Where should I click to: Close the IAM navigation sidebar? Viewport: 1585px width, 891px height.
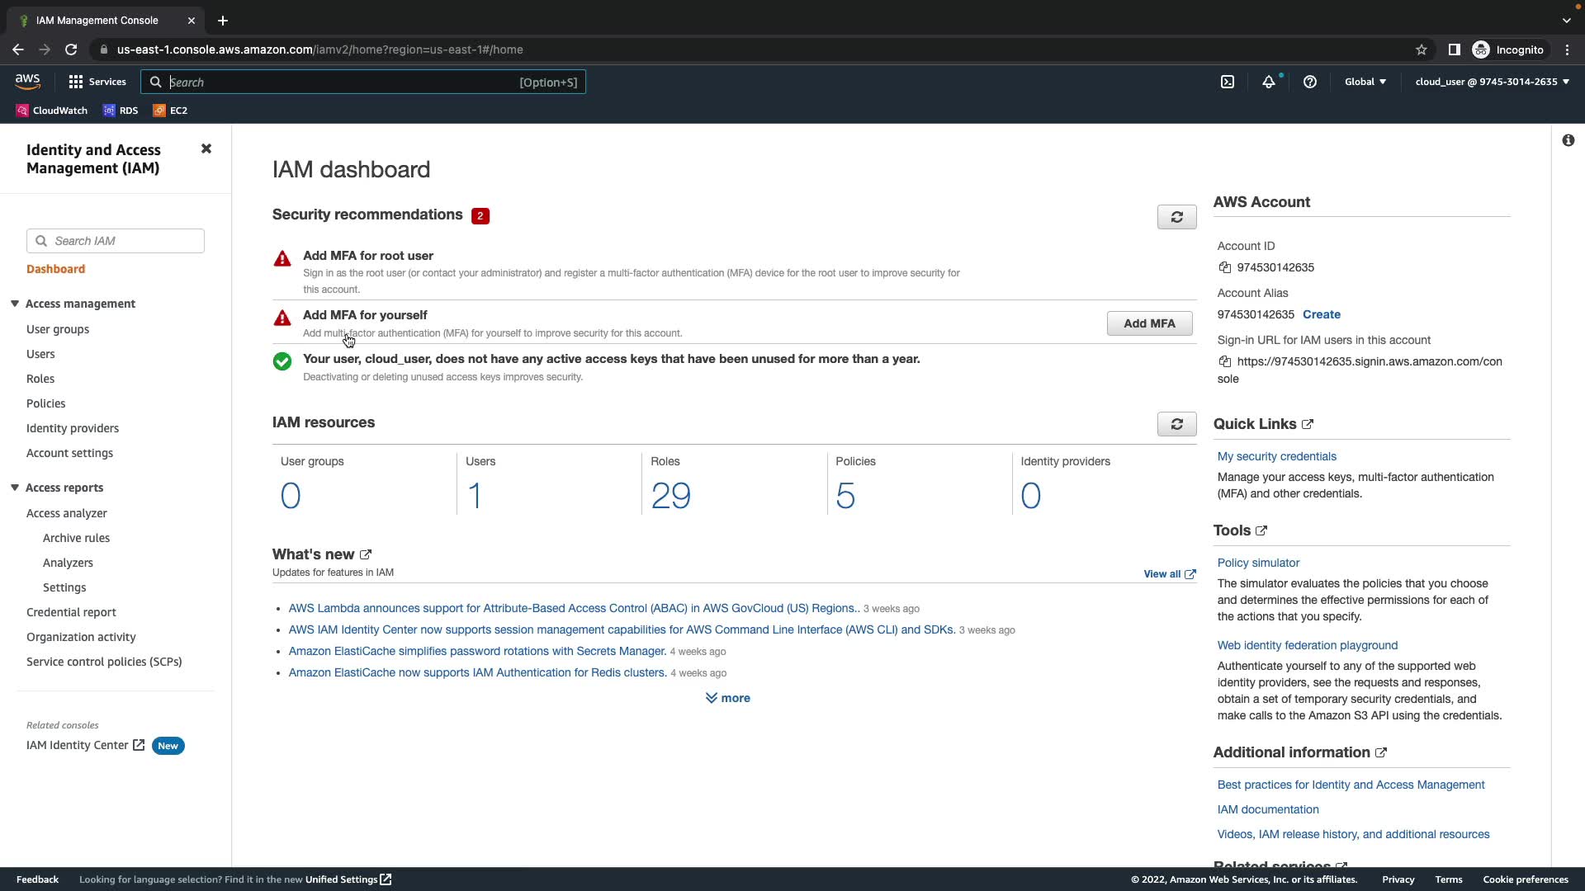(x=206, y=148)
